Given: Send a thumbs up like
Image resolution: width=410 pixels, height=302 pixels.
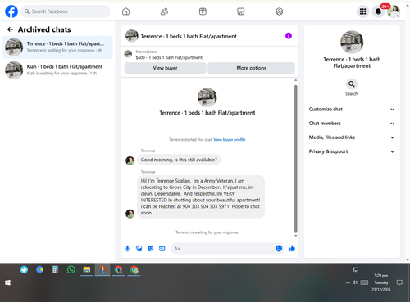Looking at the screenshot, I should pos(292,248).
